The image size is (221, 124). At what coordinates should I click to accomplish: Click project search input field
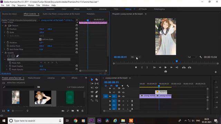pyautogui.click(x=18, y=87)
